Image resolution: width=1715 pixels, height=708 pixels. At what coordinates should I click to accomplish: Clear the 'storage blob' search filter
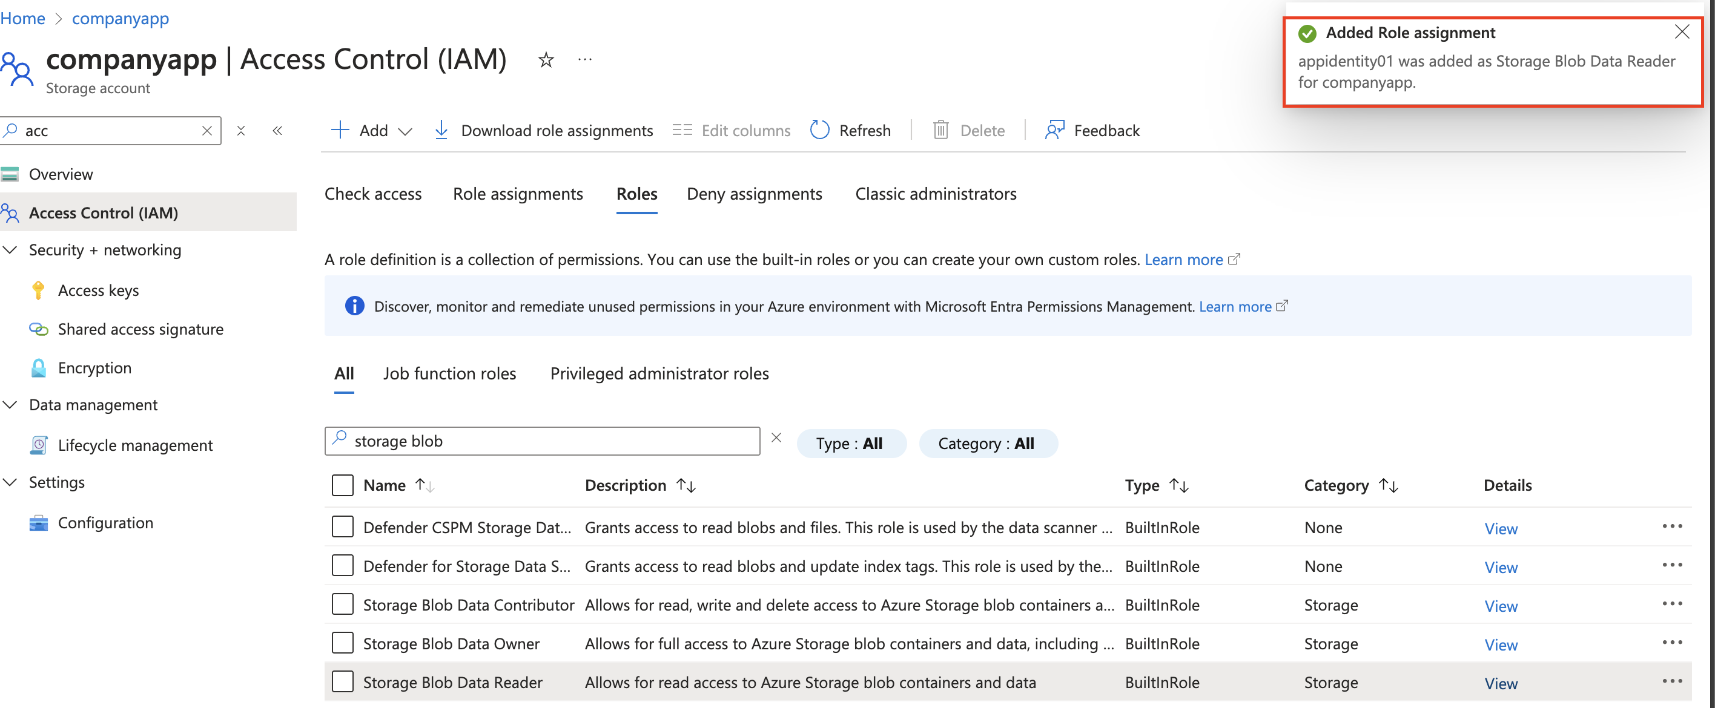[776, 438]
